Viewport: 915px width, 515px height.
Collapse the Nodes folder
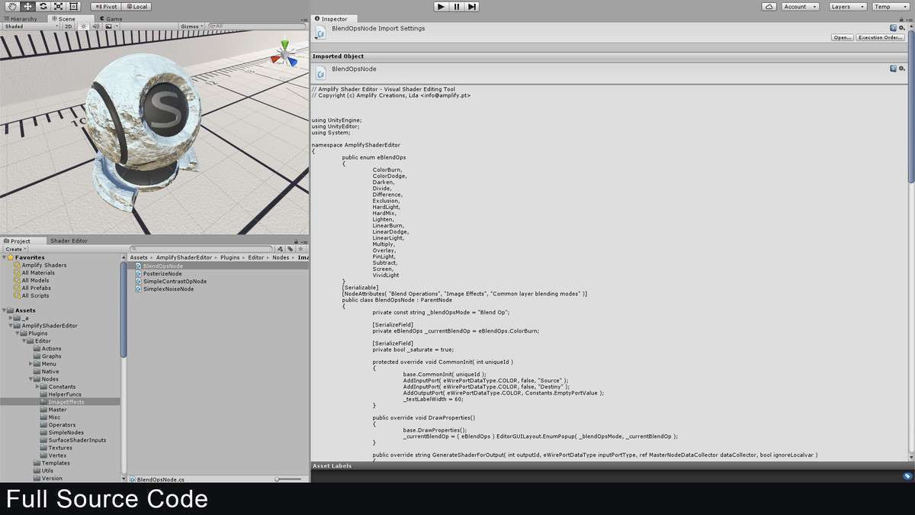tap(30, 379)
